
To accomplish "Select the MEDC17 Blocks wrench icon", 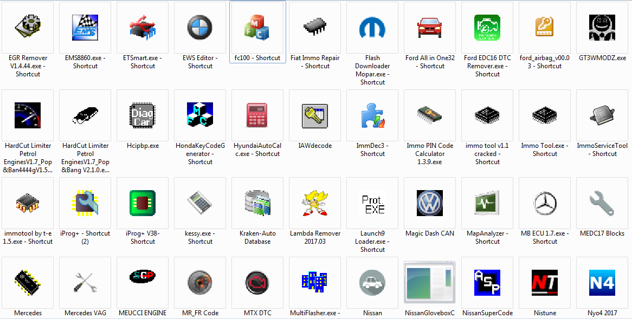I will pyautogui.click(x=602, y=203).
